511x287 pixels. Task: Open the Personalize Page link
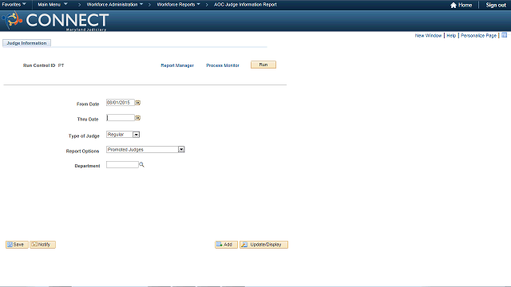pos(478,35)
